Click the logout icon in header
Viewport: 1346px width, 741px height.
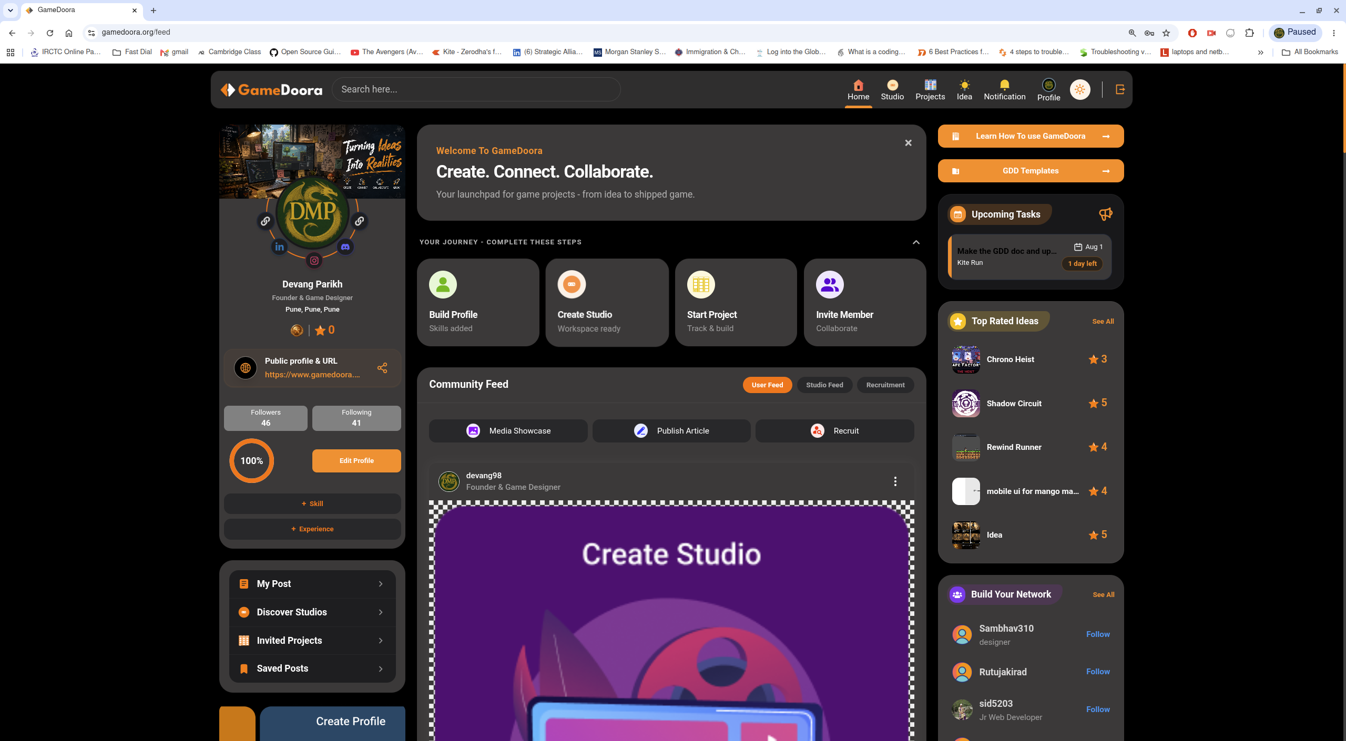click(1120, 89)
